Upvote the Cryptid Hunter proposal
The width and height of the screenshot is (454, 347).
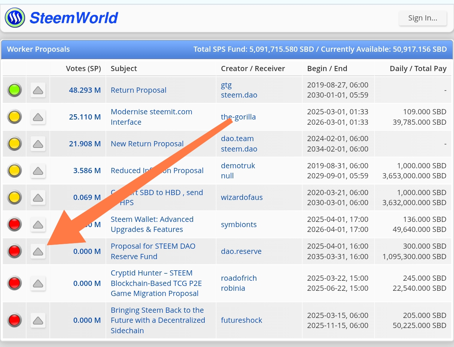pyautogui.click(x=38, y=283)
